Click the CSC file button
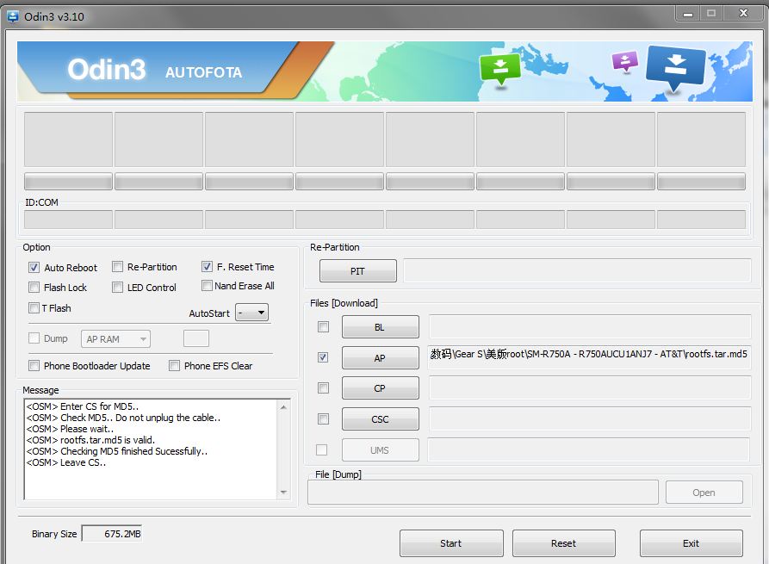Image resolution: width=769 pixels, height=564 pixels. 380,419
